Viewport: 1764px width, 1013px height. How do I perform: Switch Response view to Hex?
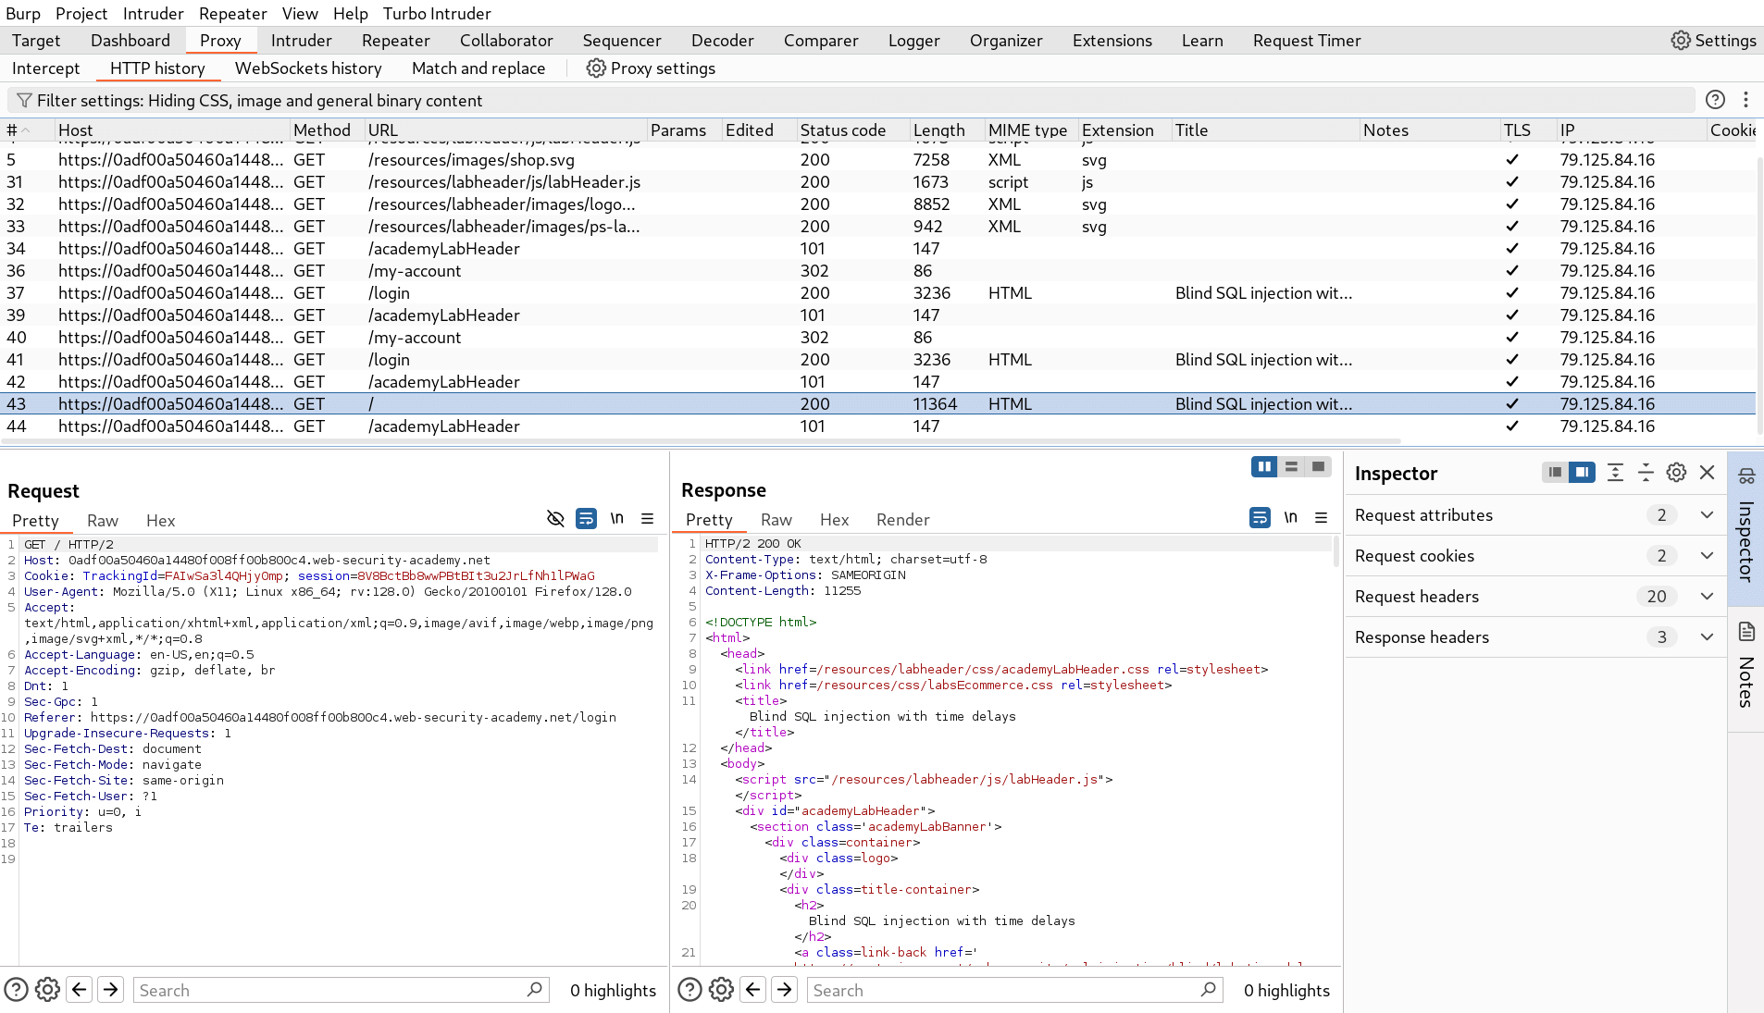pos(834,520)
